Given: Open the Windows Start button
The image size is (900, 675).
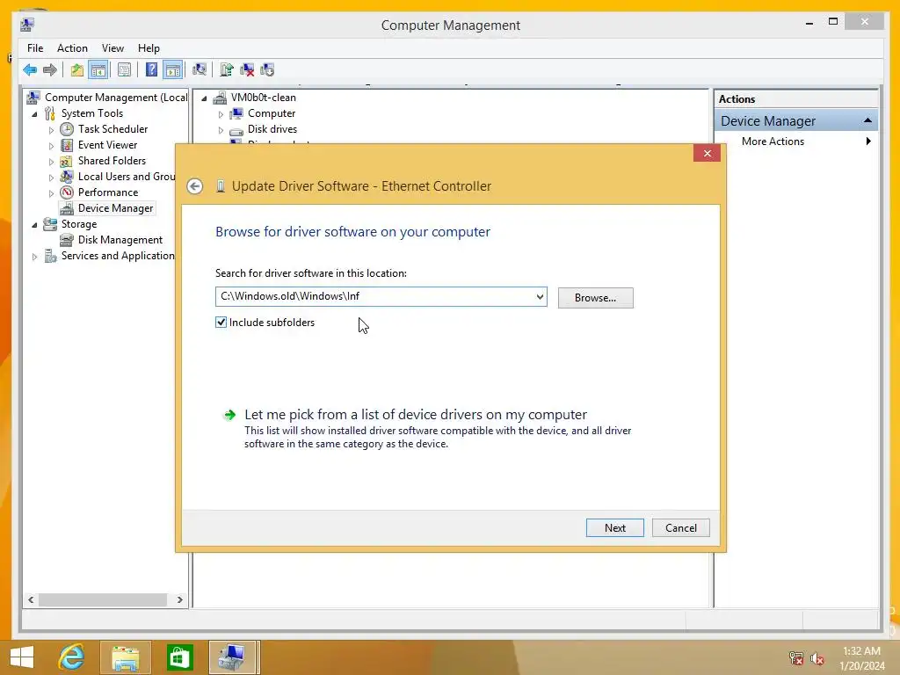Looking at the screenshot, I should coord(22,657).
